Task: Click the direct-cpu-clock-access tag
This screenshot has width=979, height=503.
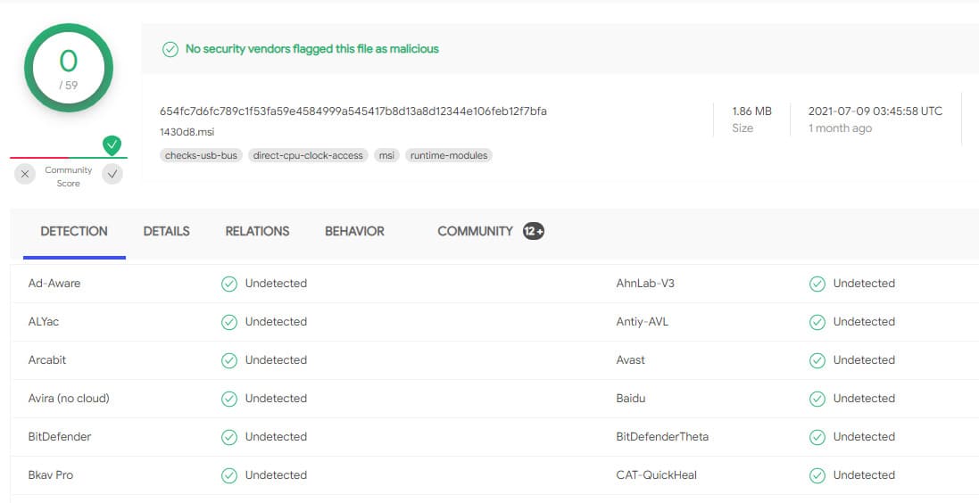Action: [x=308, y=155]
